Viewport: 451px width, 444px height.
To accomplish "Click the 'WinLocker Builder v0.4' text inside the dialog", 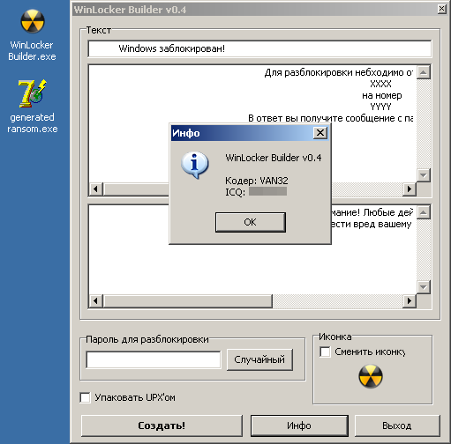I will pyautogui.click(x=274, y=158).
